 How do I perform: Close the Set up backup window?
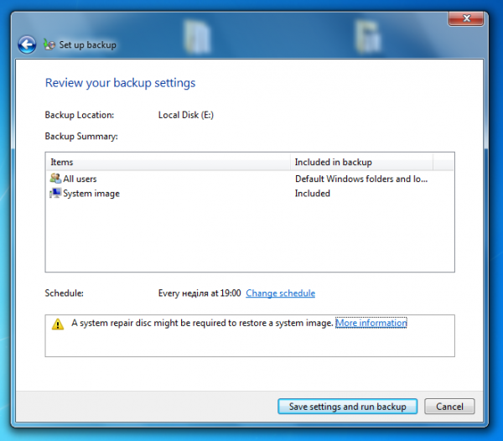coord(466,18)
